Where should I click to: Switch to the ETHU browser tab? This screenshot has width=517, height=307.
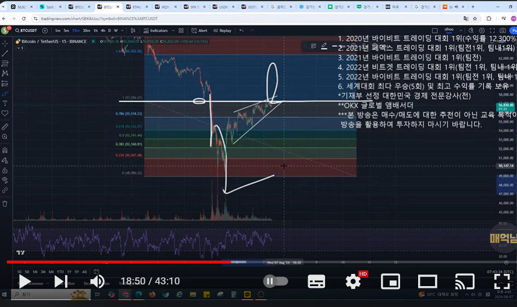click(x=137, y=6)
